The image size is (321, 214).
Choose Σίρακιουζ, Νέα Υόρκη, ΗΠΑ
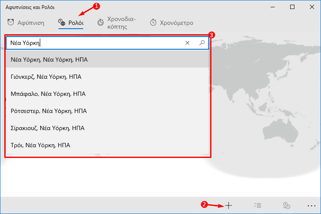pyautogui.click(x=107, y=128)
